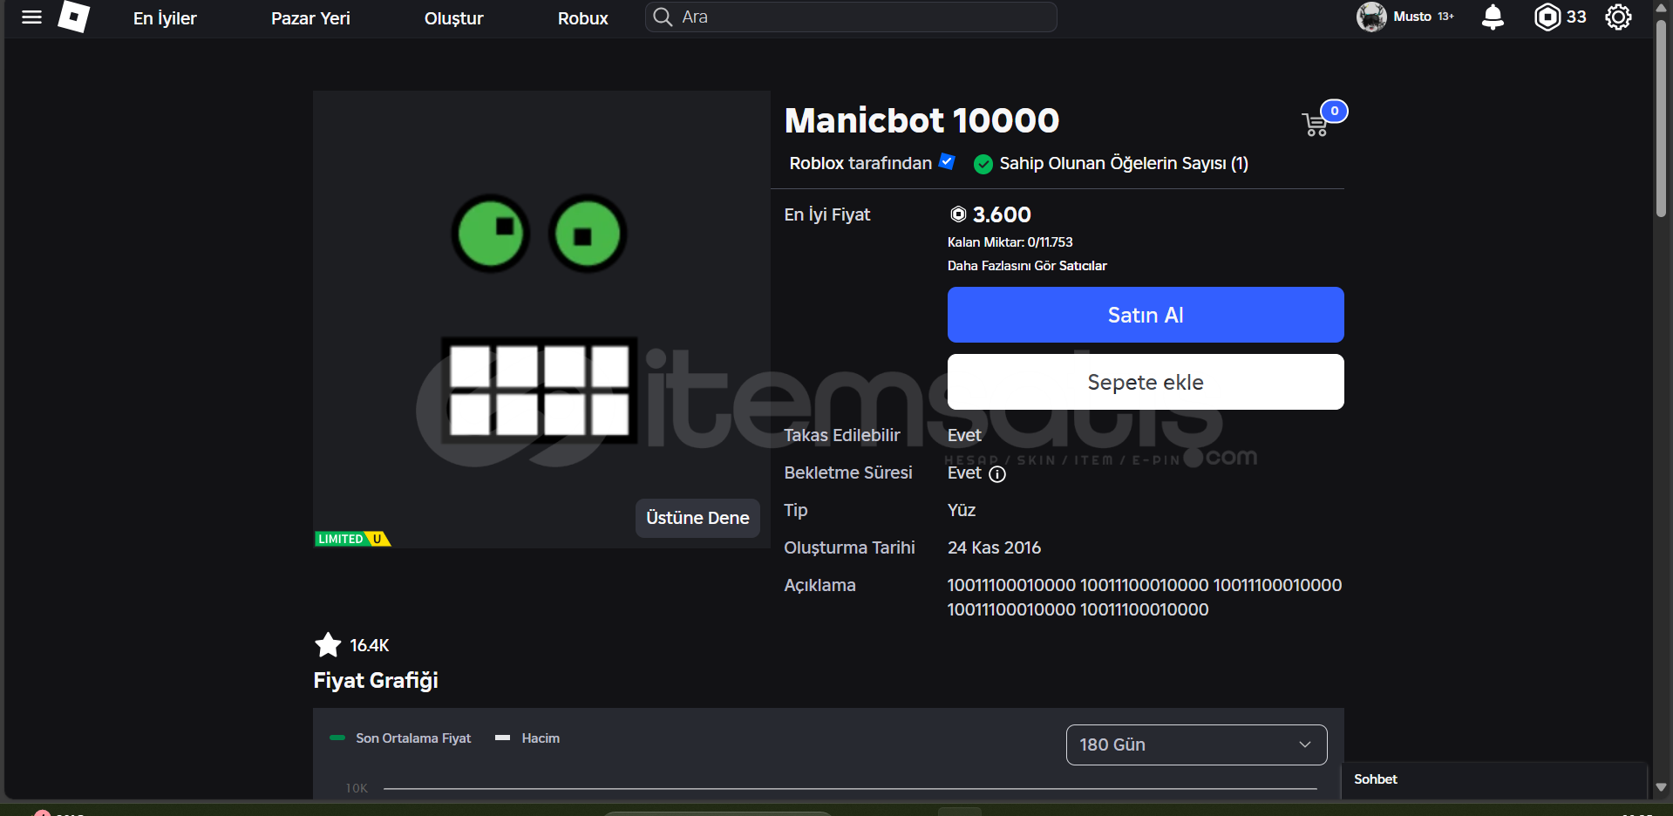This screenshot has height=816, width=1673.
Task: Click the Kalan Miktar: 0/11.753 text
Action: click(x=1010, y=242)
